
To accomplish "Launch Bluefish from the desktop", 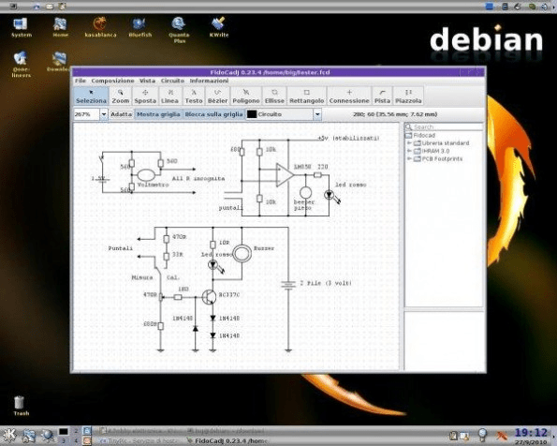I will [x=140, y=27].
